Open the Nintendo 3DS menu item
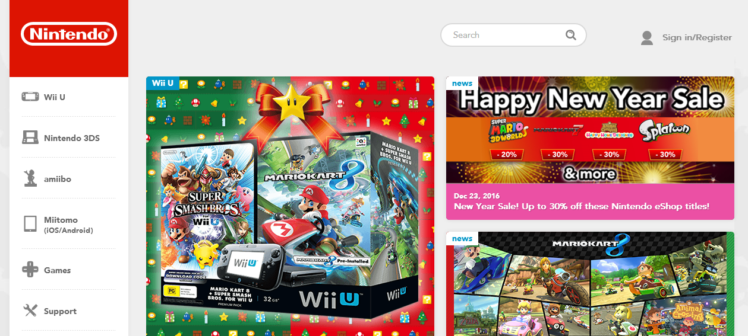 72,138
